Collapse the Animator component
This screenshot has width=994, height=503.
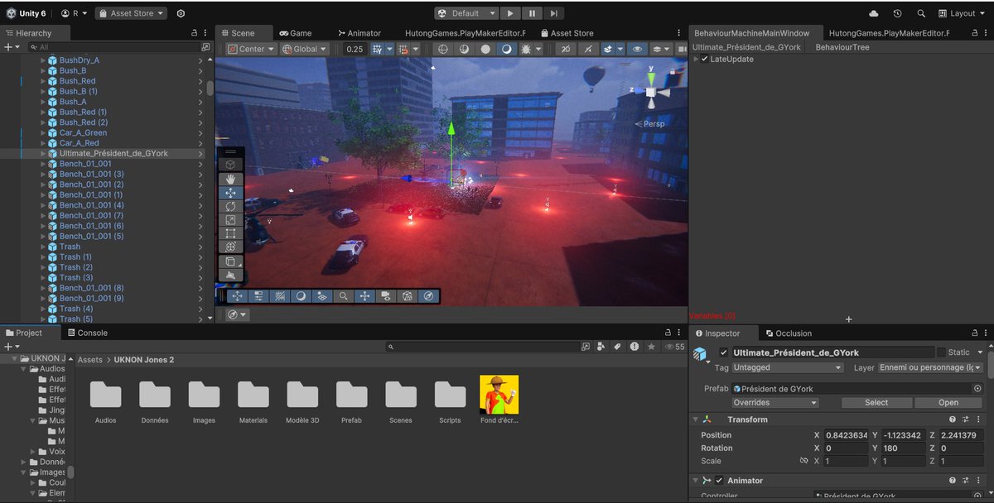tap(696, 481)
